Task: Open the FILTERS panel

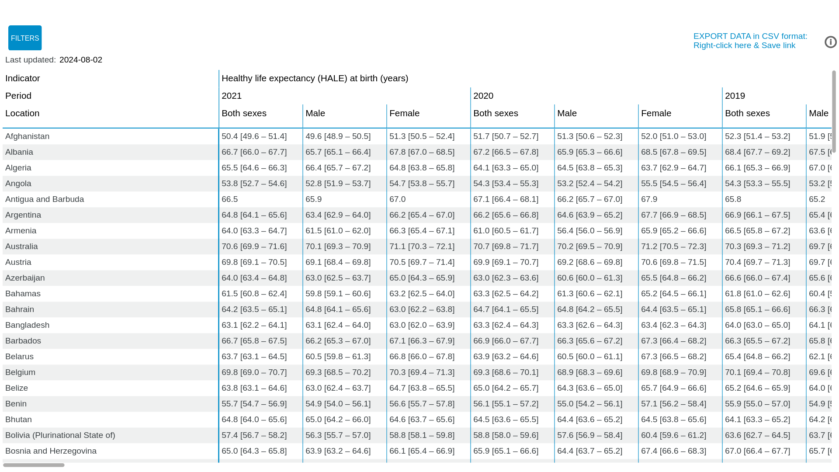Action: [x=25, y=38]
